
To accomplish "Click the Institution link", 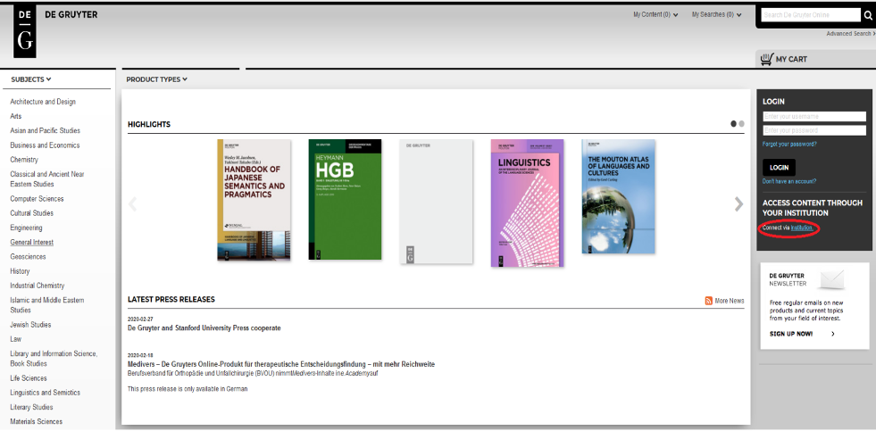I will (802, 228).
